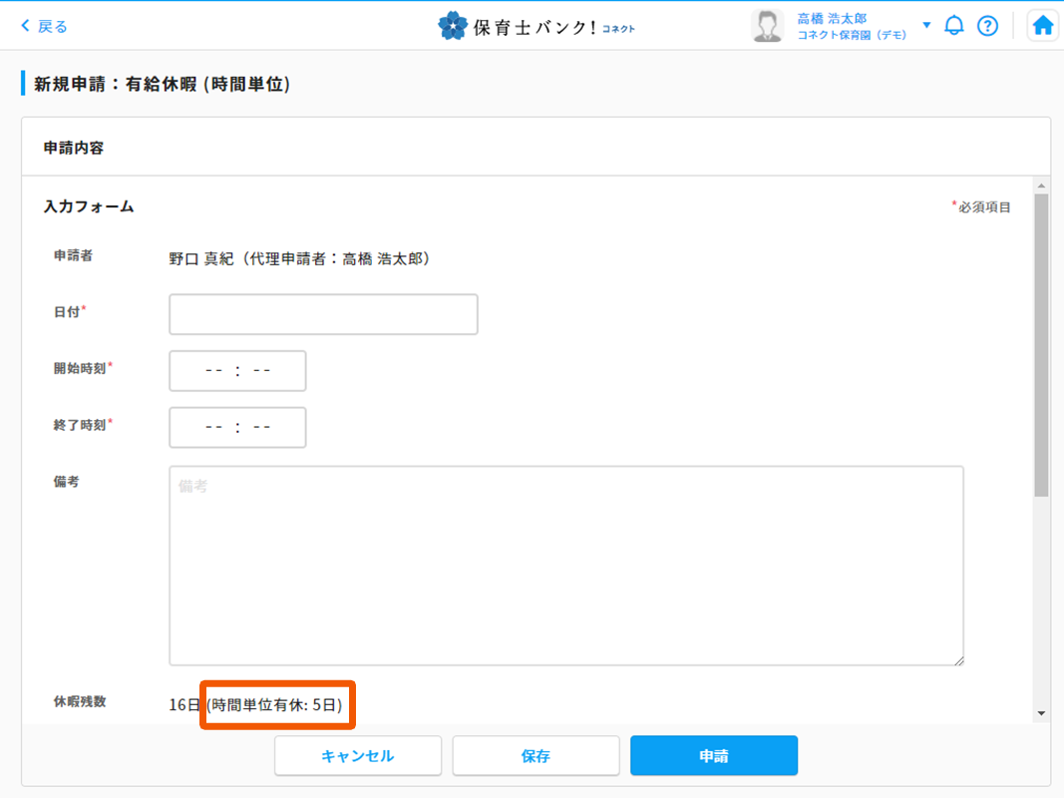Click the 保育士バンク cherry blossom logo
The image size is (1064, 798).
[453, 26]
